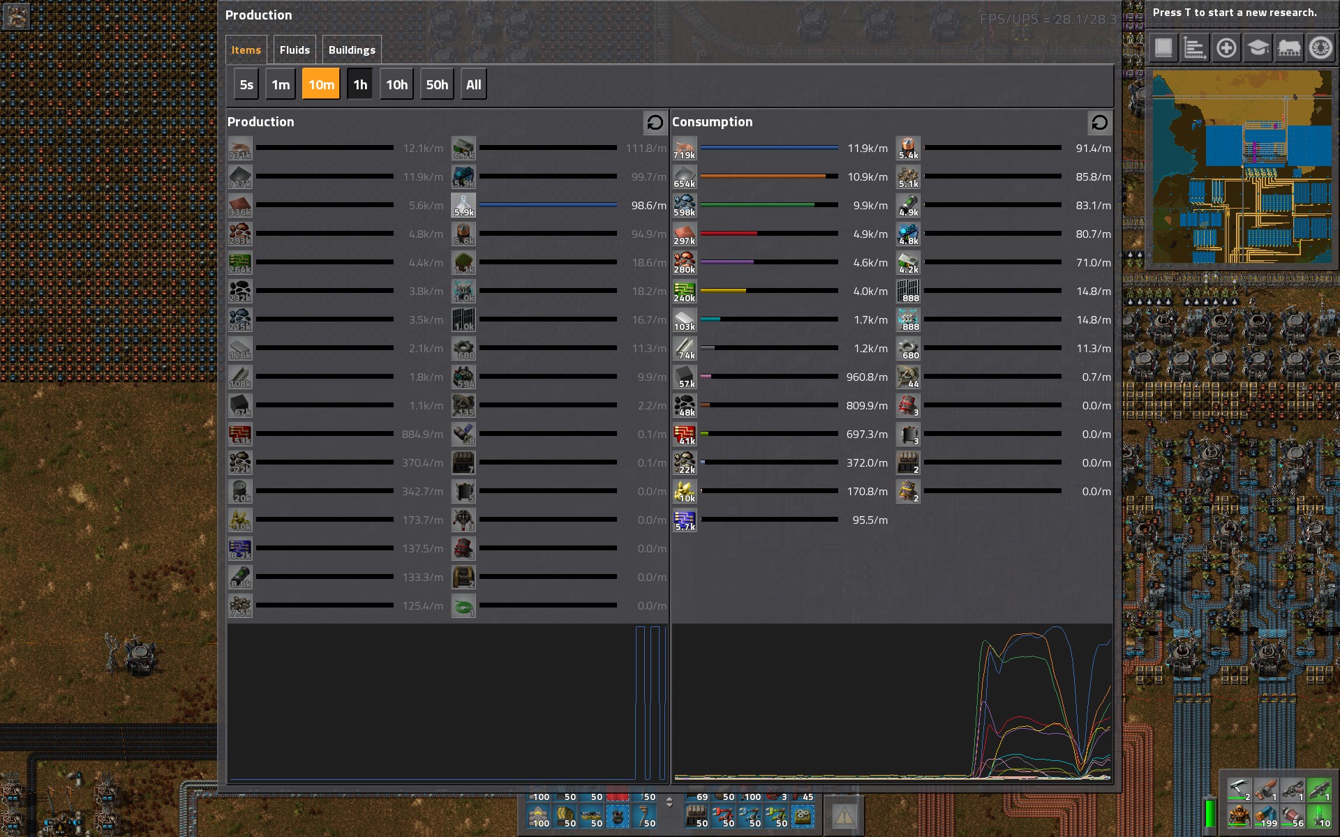Set time range to 1h
The height and width of the screenshot is (837, 1340).
(360, 84)
